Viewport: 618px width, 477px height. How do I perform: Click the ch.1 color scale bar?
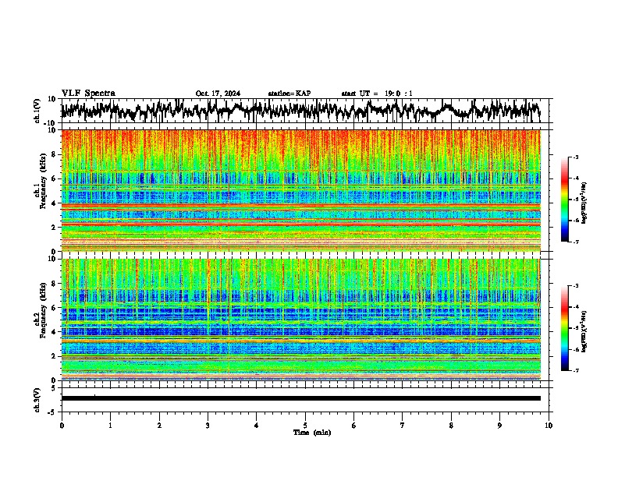coord(564,200)
